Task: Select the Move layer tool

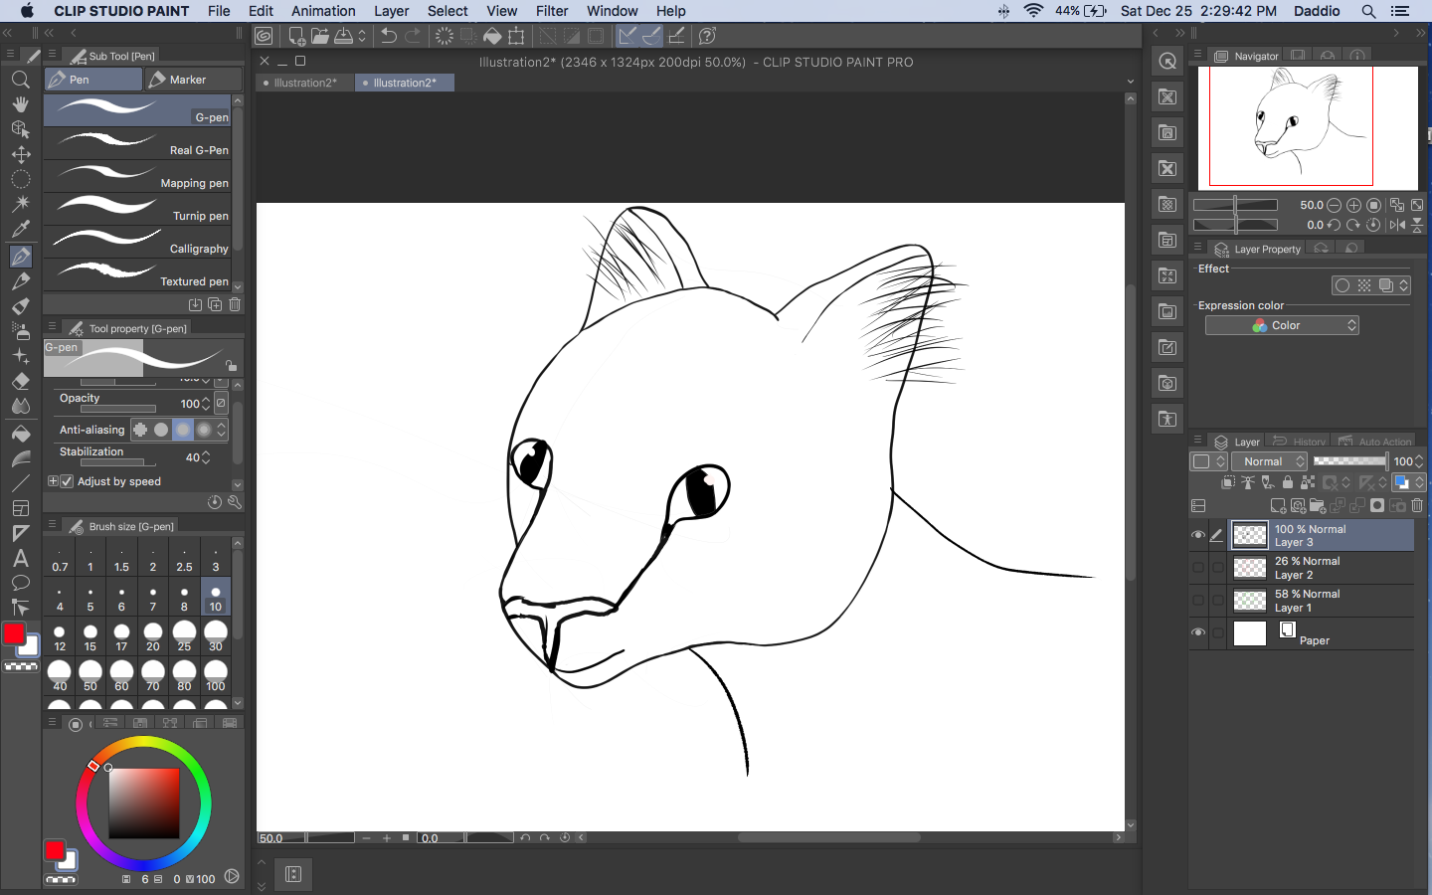Action: click(20, 154)
